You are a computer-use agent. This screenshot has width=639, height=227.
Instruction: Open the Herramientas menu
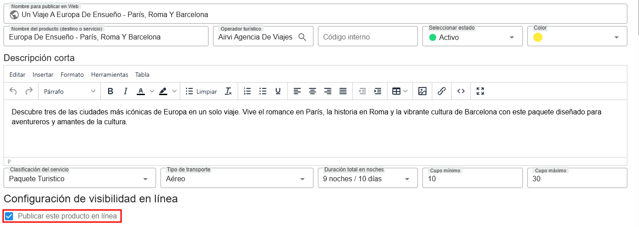tap(109, 74)
